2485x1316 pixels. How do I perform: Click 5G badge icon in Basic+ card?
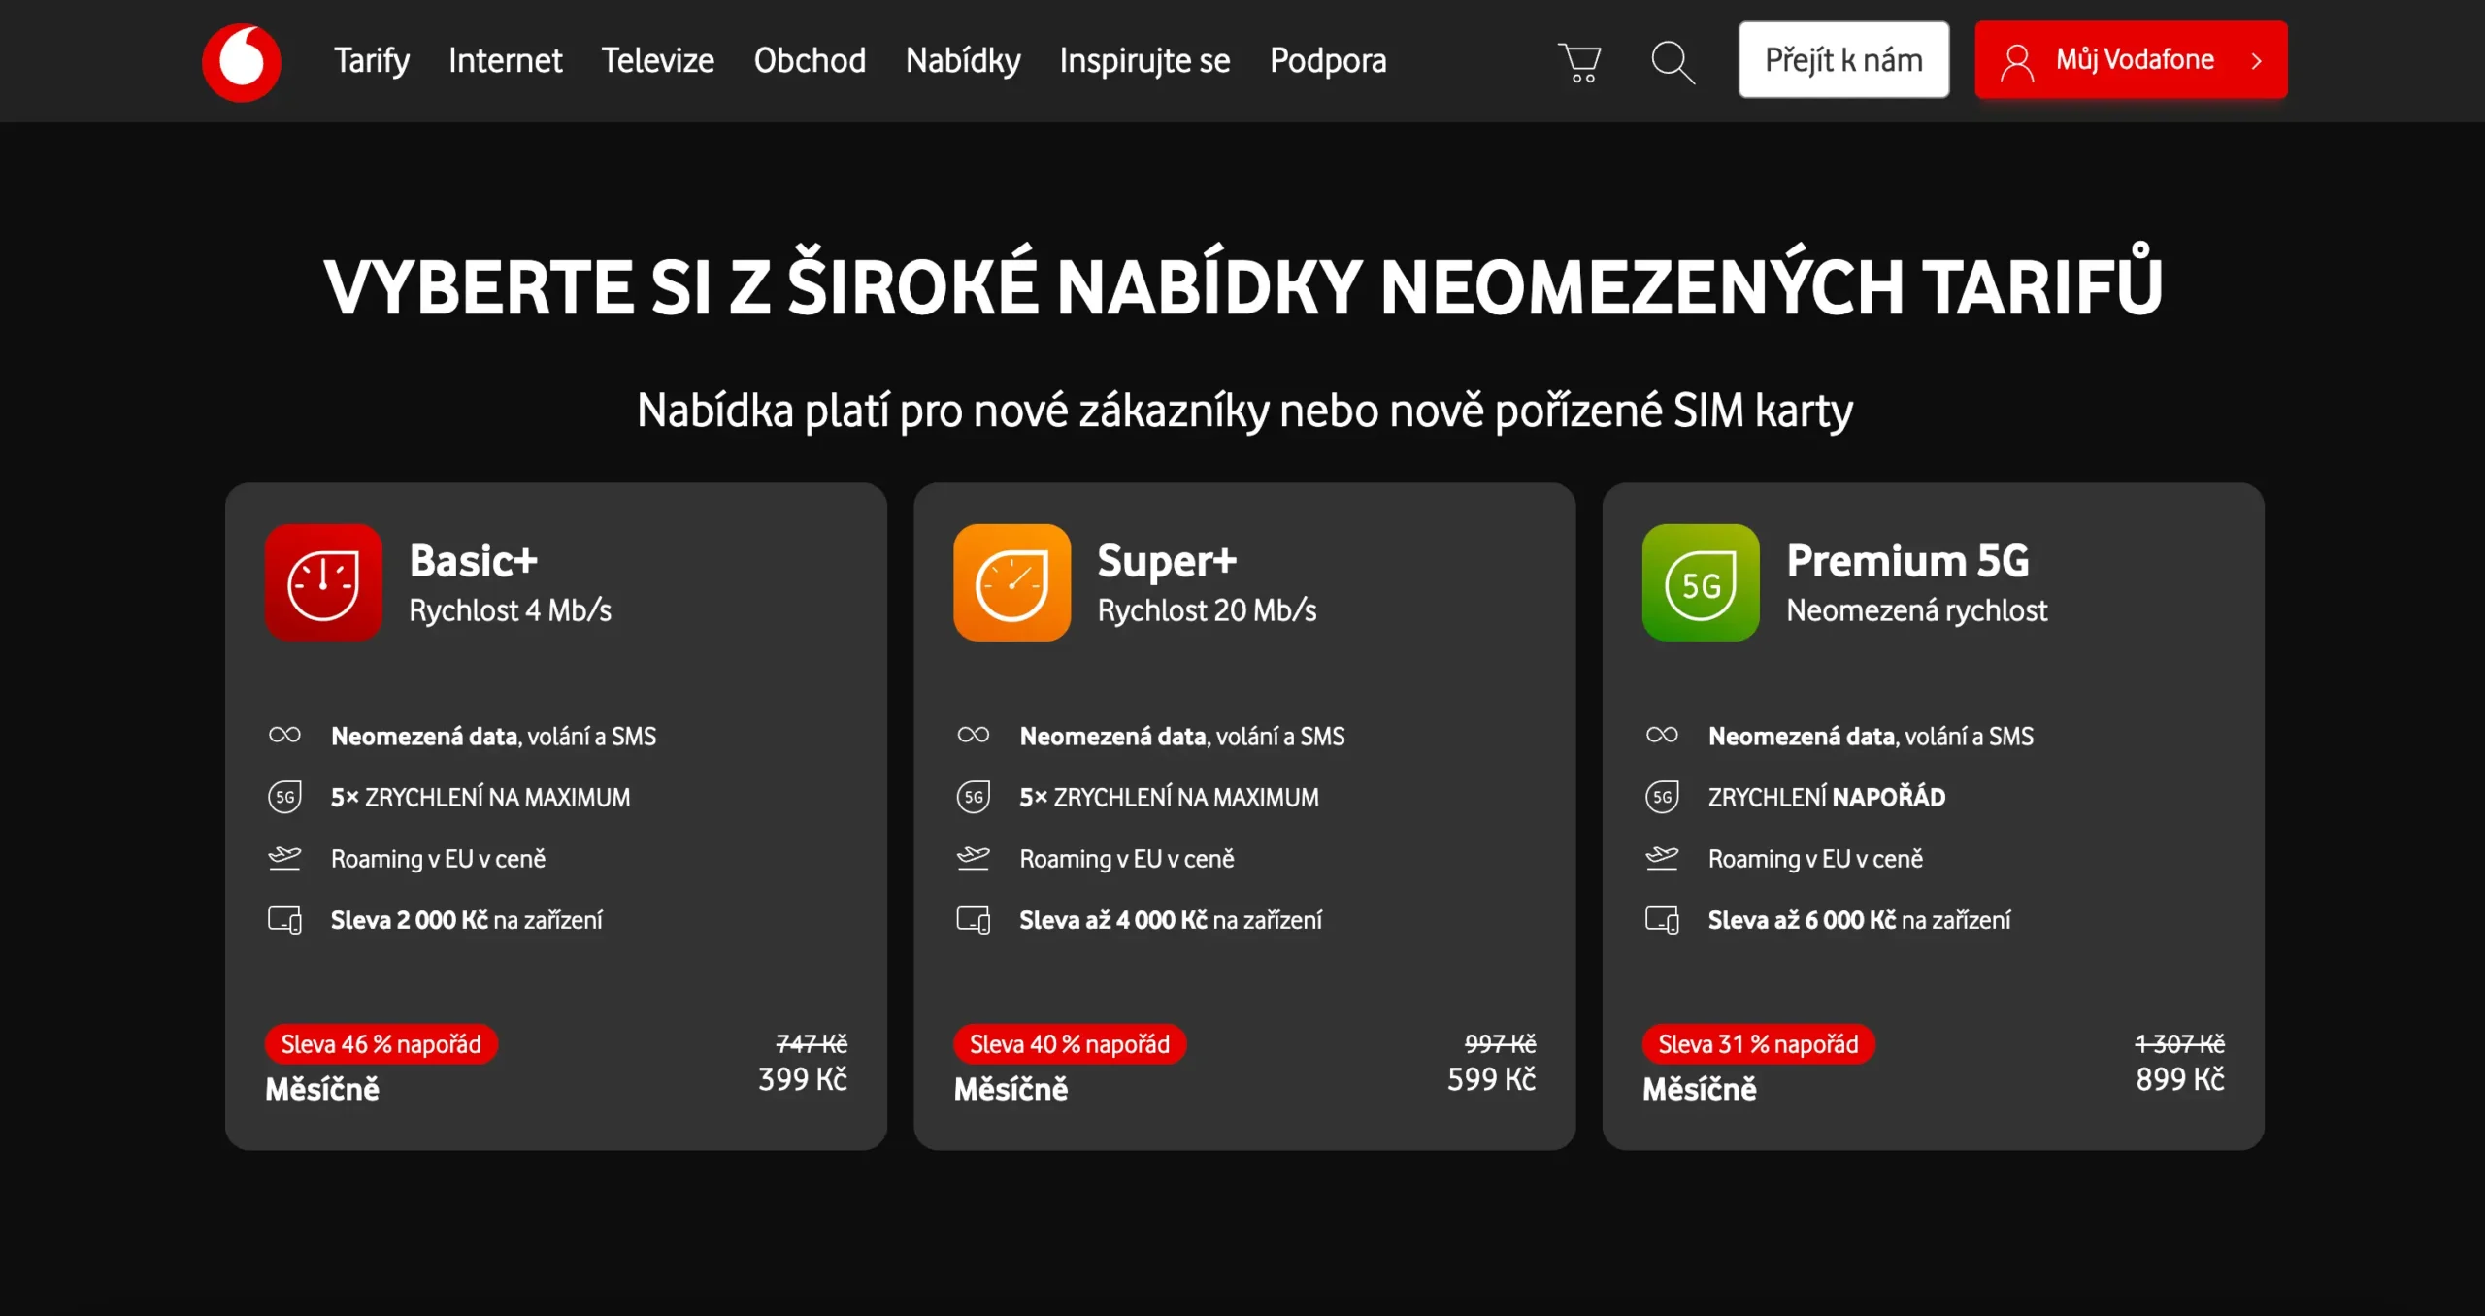(x=284, y=797)
